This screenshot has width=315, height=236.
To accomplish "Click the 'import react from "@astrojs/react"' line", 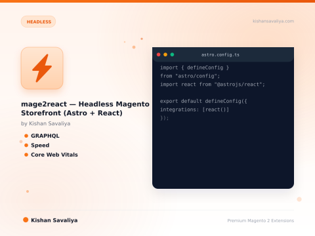I will click(x=213, y=85).
